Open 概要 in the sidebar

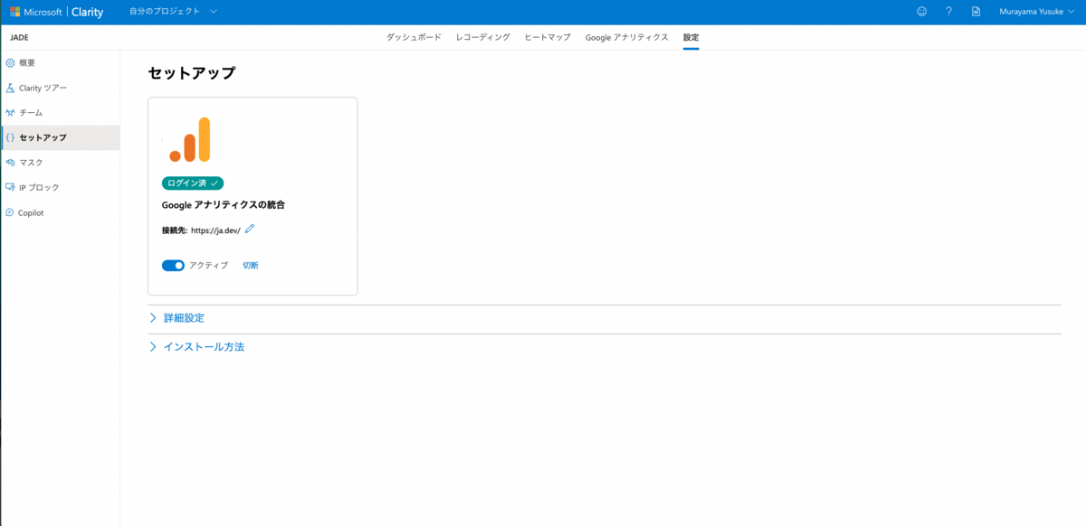click(x=60, y=63)
